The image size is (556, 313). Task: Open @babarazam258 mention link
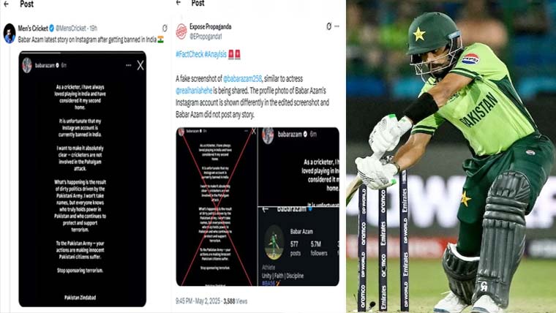(243, 79)
